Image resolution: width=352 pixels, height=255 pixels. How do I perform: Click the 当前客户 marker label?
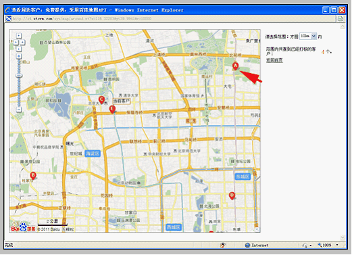click(122, 101)
